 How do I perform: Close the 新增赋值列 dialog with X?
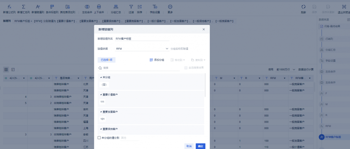point(204,29)
